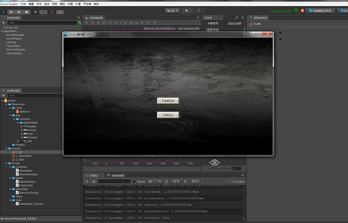Click the open project folder button
This screenshot has width=348, height=223.
coord(320,11)
